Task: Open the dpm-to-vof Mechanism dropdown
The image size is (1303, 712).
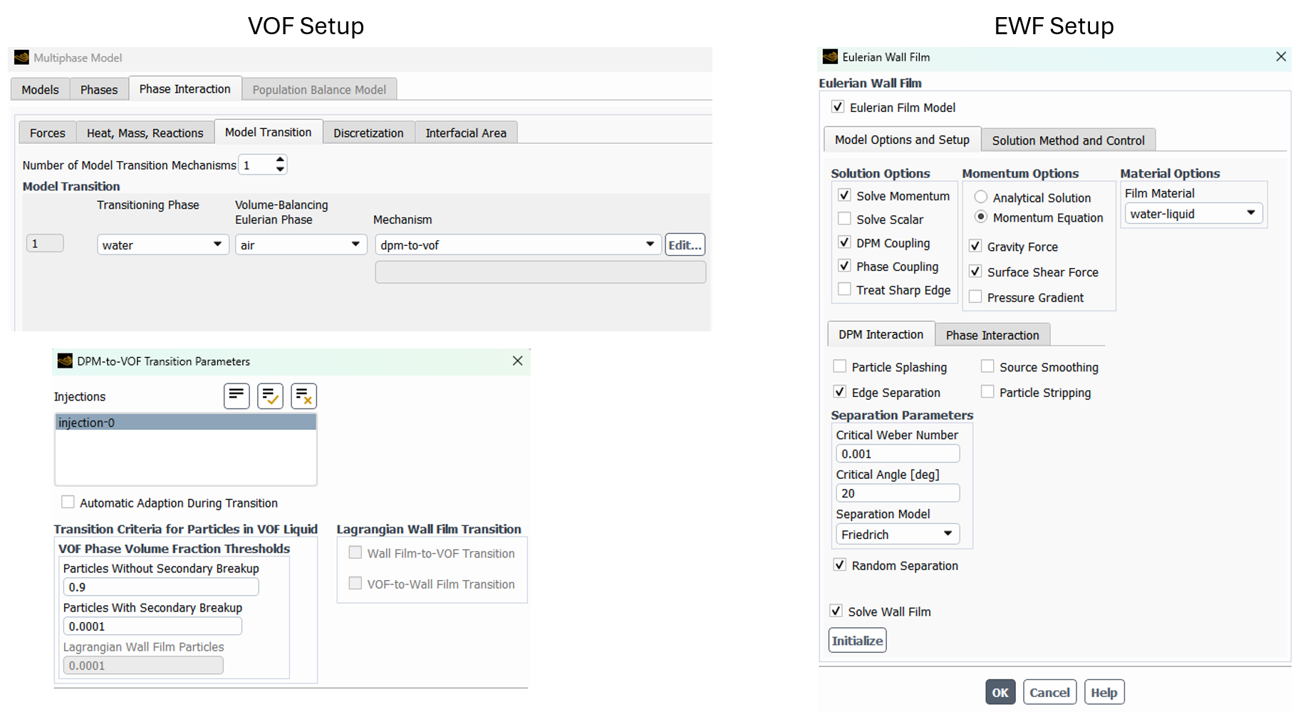Action: click(x=516, y=244)
